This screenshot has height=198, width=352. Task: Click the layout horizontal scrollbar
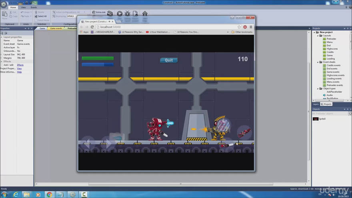(x=181, y=184)
